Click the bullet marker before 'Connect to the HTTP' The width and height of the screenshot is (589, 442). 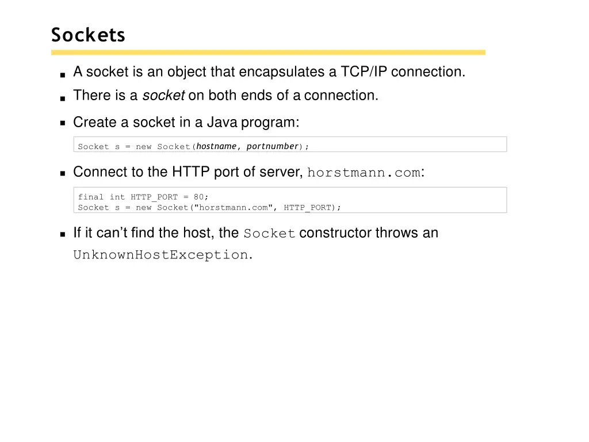63,173
